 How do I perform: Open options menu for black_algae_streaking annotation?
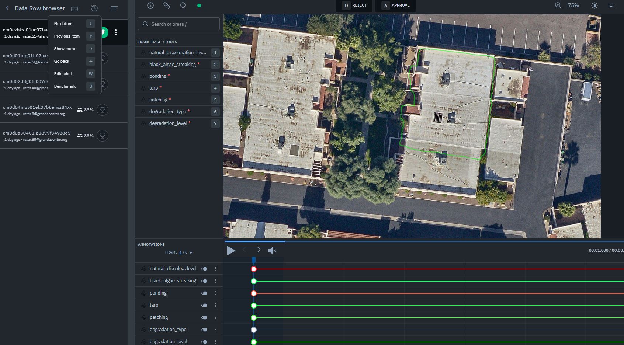pyautogui.click(x=216, y=281)
